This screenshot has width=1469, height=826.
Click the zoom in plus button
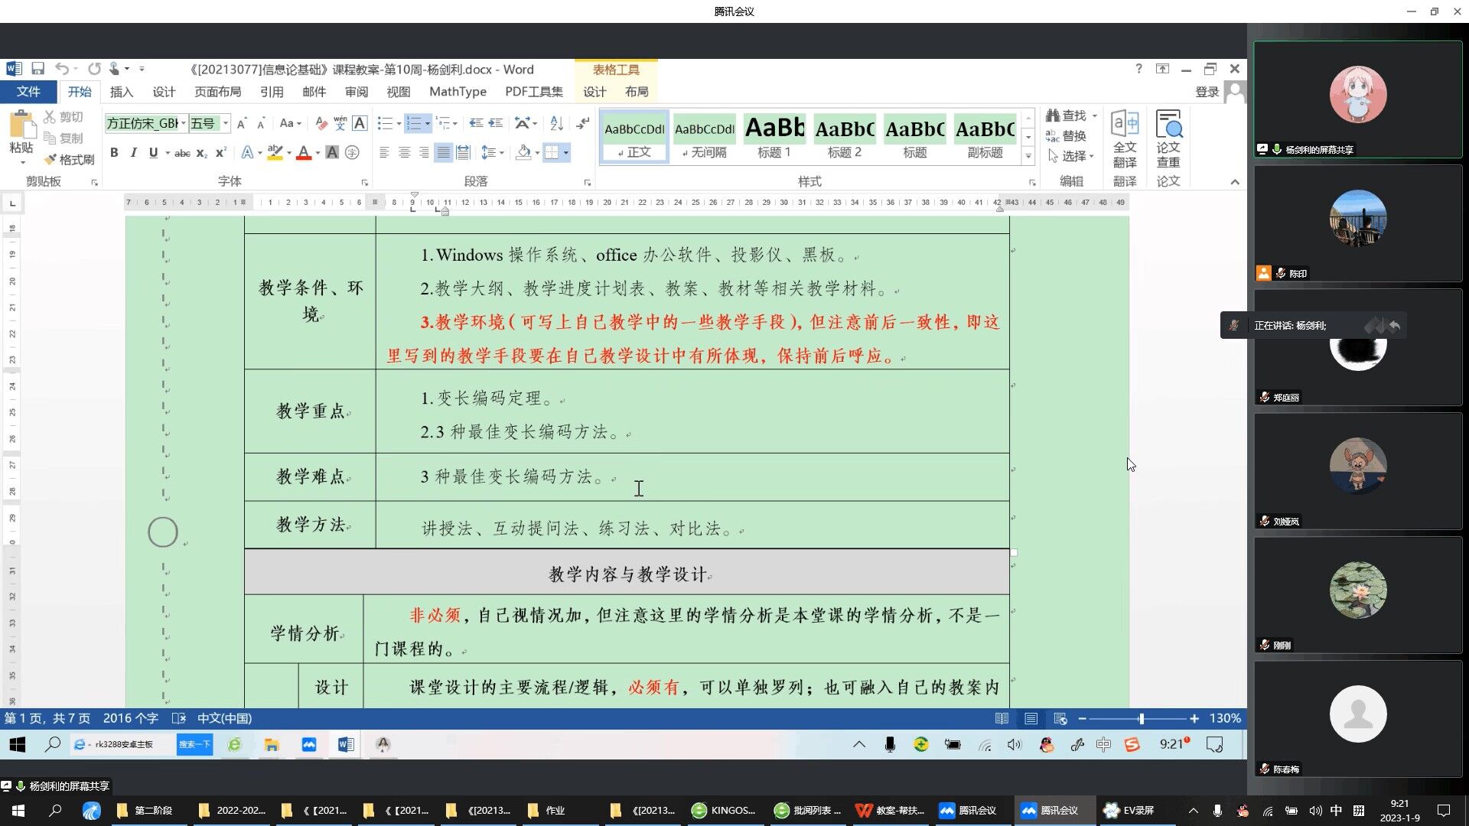click(x=1194, y=718)
